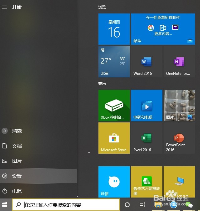Image resolution: width=200 pixels, height=211 pixels.
Task: Click the browser icon on taskbar
Action: pos(174,205)
